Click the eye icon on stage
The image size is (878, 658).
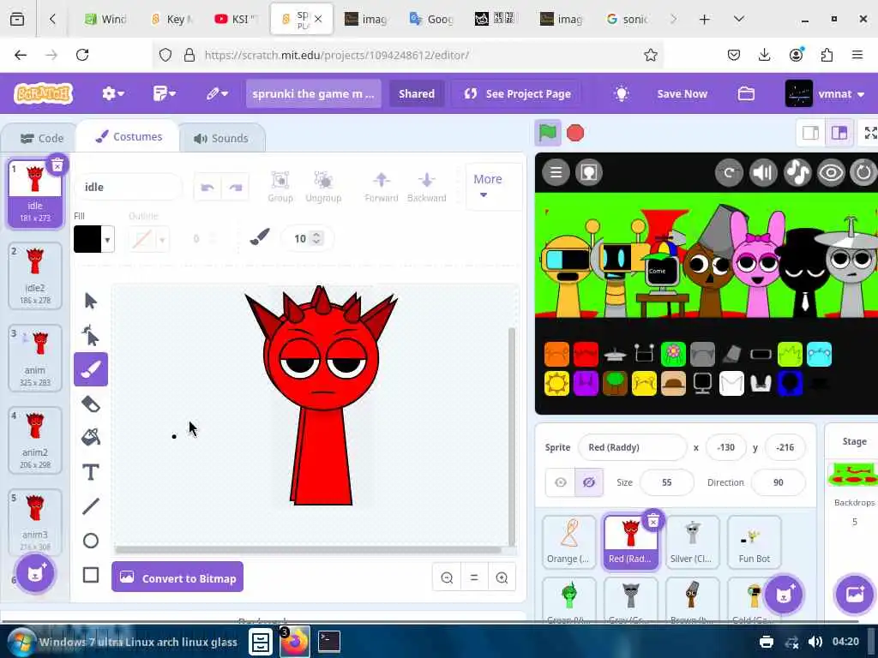(831, 172)
